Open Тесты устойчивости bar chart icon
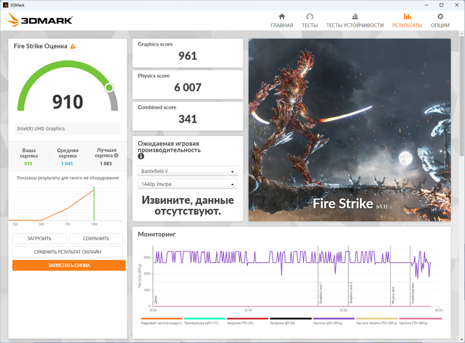465x343 pixels. coord(355,16)
